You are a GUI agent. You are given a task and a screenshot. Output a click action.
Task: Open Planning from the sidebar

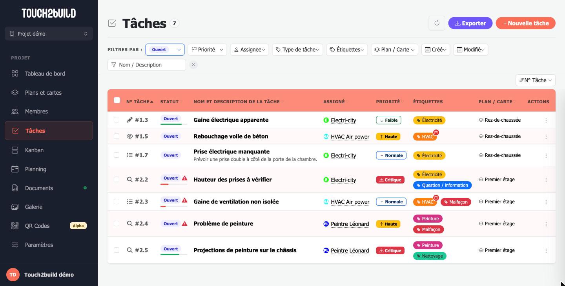(x=49, y=169)
